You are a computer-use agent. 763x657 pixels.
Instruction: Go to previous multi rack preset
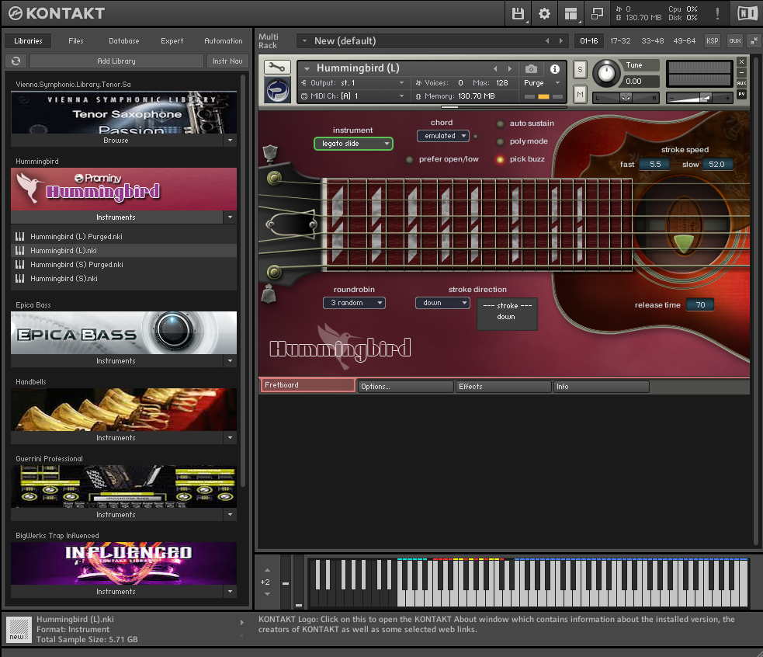[547, 41]
